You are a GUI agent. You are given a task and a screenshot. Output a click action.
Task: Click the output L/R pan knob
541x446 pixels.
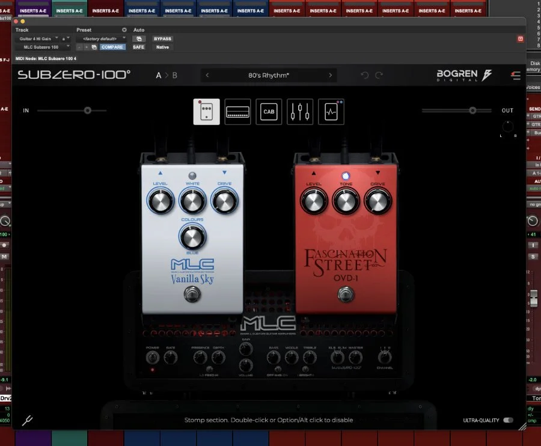point(507,127)
